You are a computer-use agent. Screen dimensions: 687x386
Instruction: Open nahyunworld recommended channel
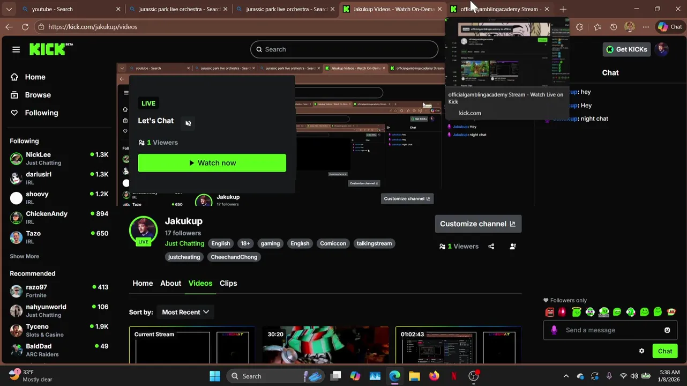tap(59, 311)
